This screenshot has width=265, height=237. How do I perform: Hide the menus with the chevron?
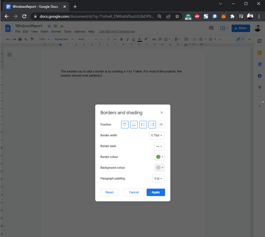point(250,39)
